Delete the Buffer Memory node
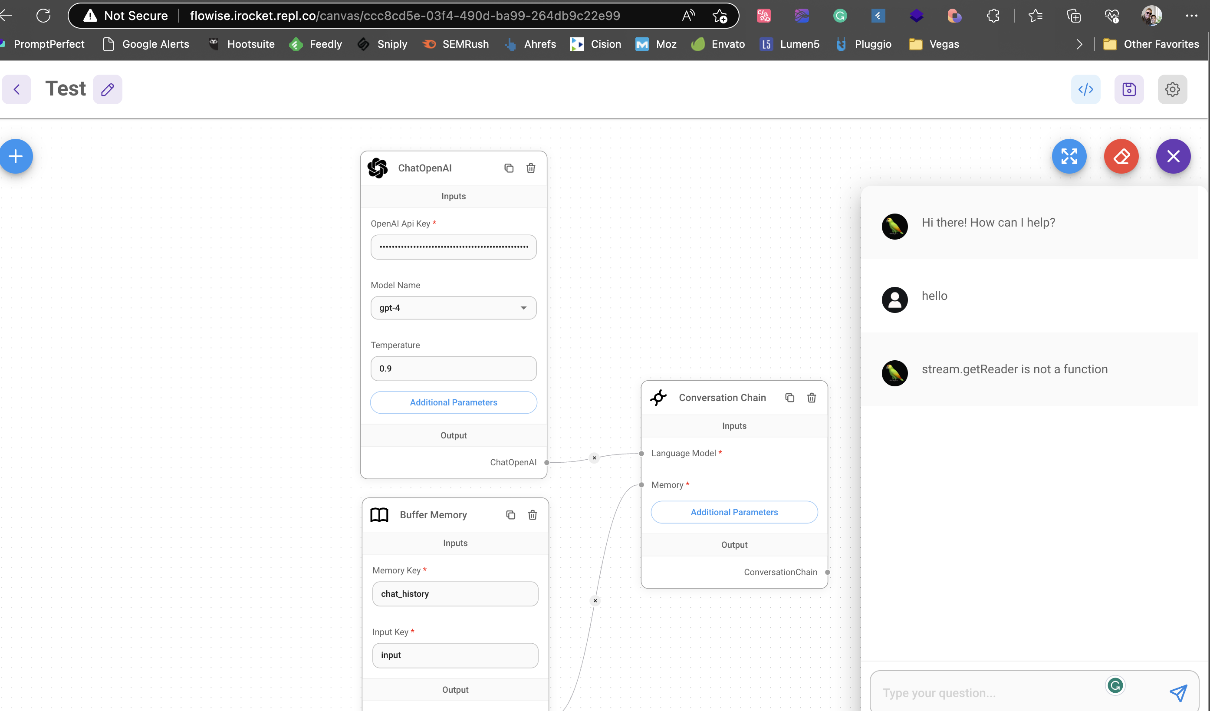The image size is (1210, 711). (532, 515)
